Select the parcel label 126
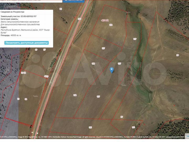 click(111, 25)
